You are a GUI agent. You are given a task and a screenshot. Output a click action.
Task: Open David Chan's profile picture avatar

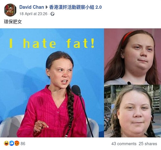pos(10,10)
